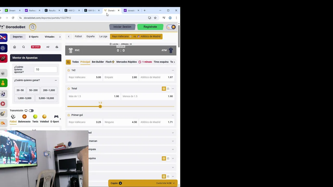Bookmark this page with the star
Image resolution: width=333 pixels, height=187 pixels.
(155, 18)
